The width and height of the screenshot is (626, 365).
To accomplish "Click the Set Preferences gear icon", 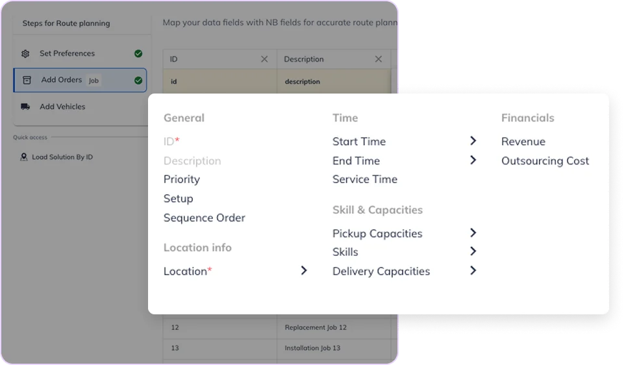I will coord(25,54).
